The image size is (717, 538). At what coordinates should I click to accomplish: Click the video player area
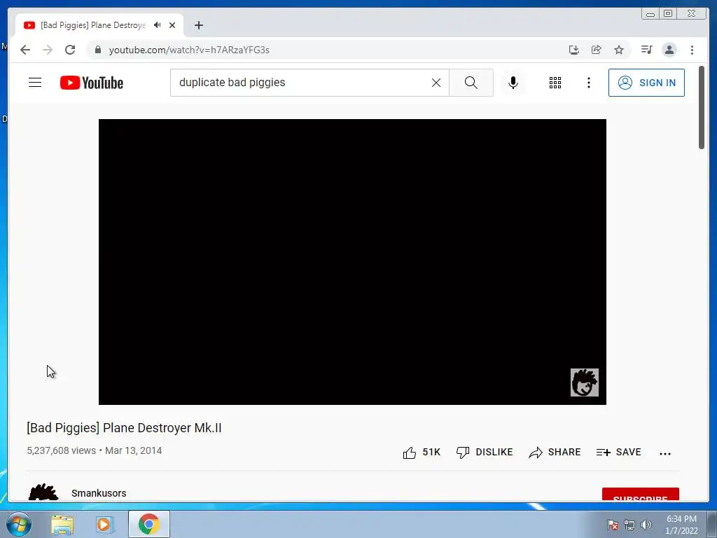(352, 262)
